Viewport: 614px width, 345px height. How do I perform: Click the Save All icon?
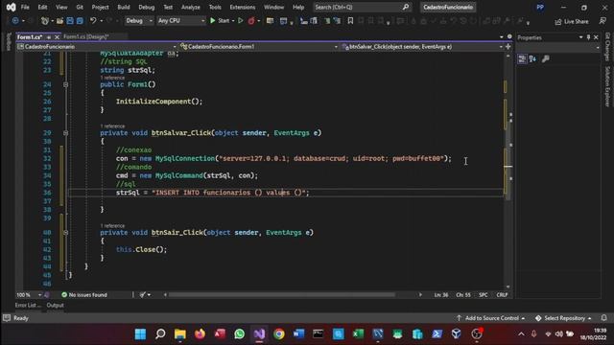(80, 21)
